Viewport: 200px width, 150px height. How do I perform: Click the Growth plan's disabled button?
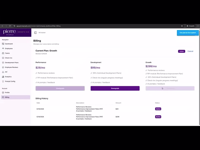170,88
